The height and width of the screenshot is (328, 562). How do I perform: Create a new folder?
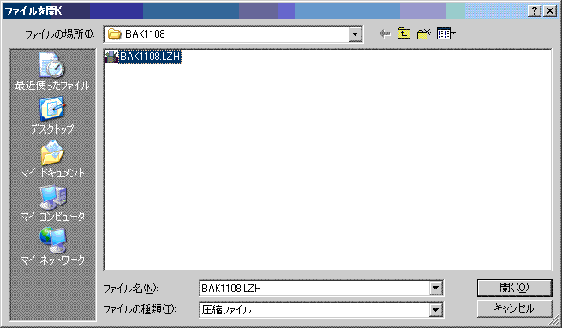point(424,34)
